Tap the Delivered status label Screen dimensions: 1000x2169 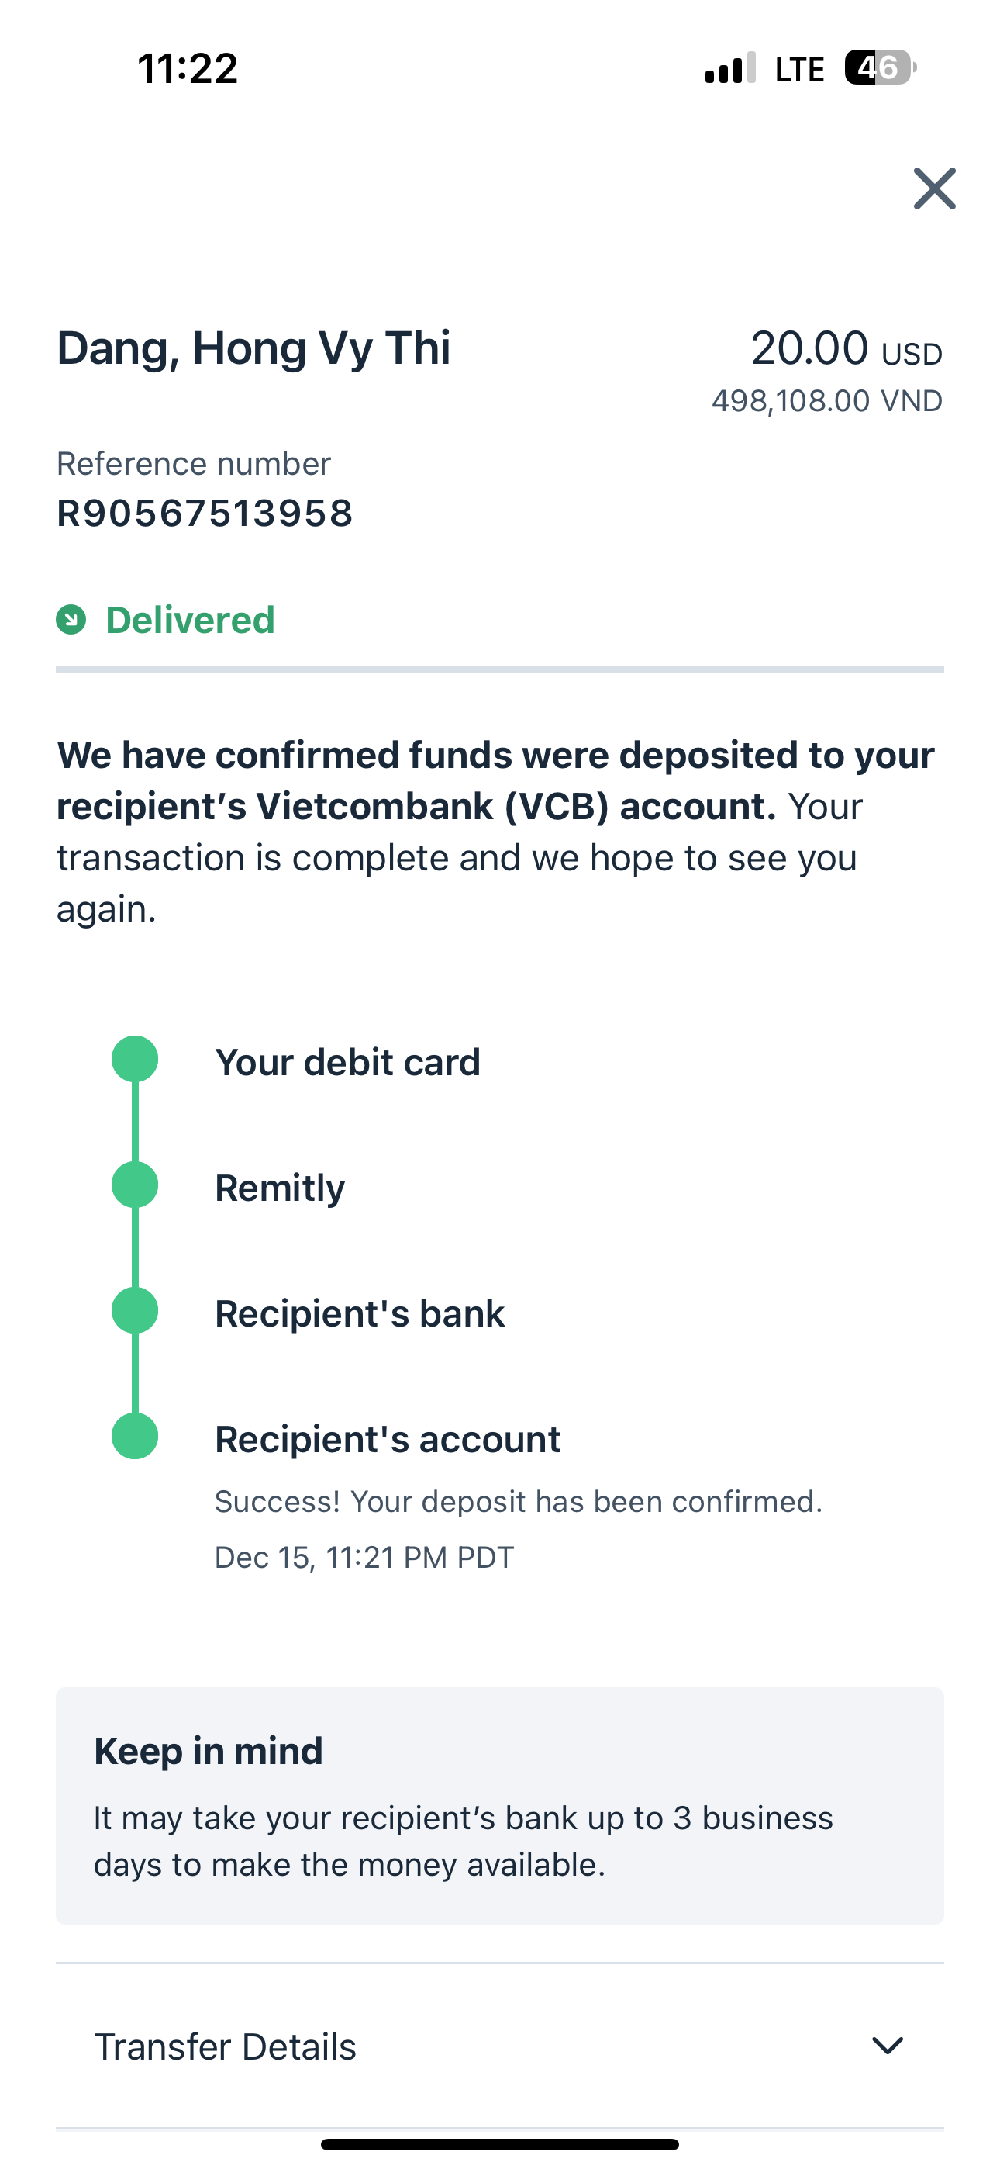pyautogui.click(x=190, y=620)
